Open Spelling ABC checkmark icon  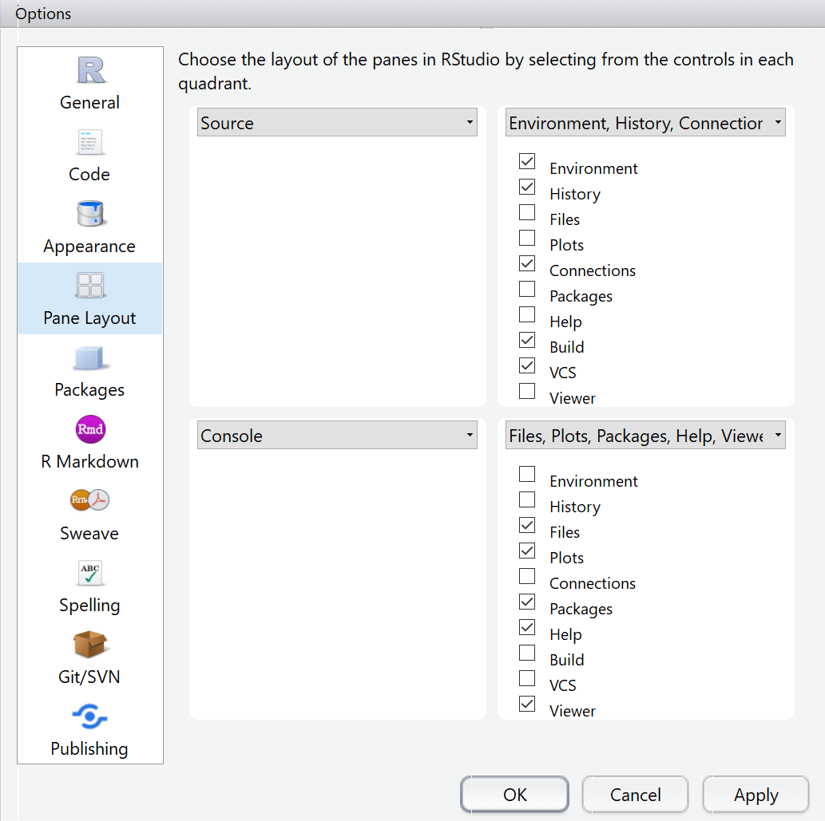[90, 573]
